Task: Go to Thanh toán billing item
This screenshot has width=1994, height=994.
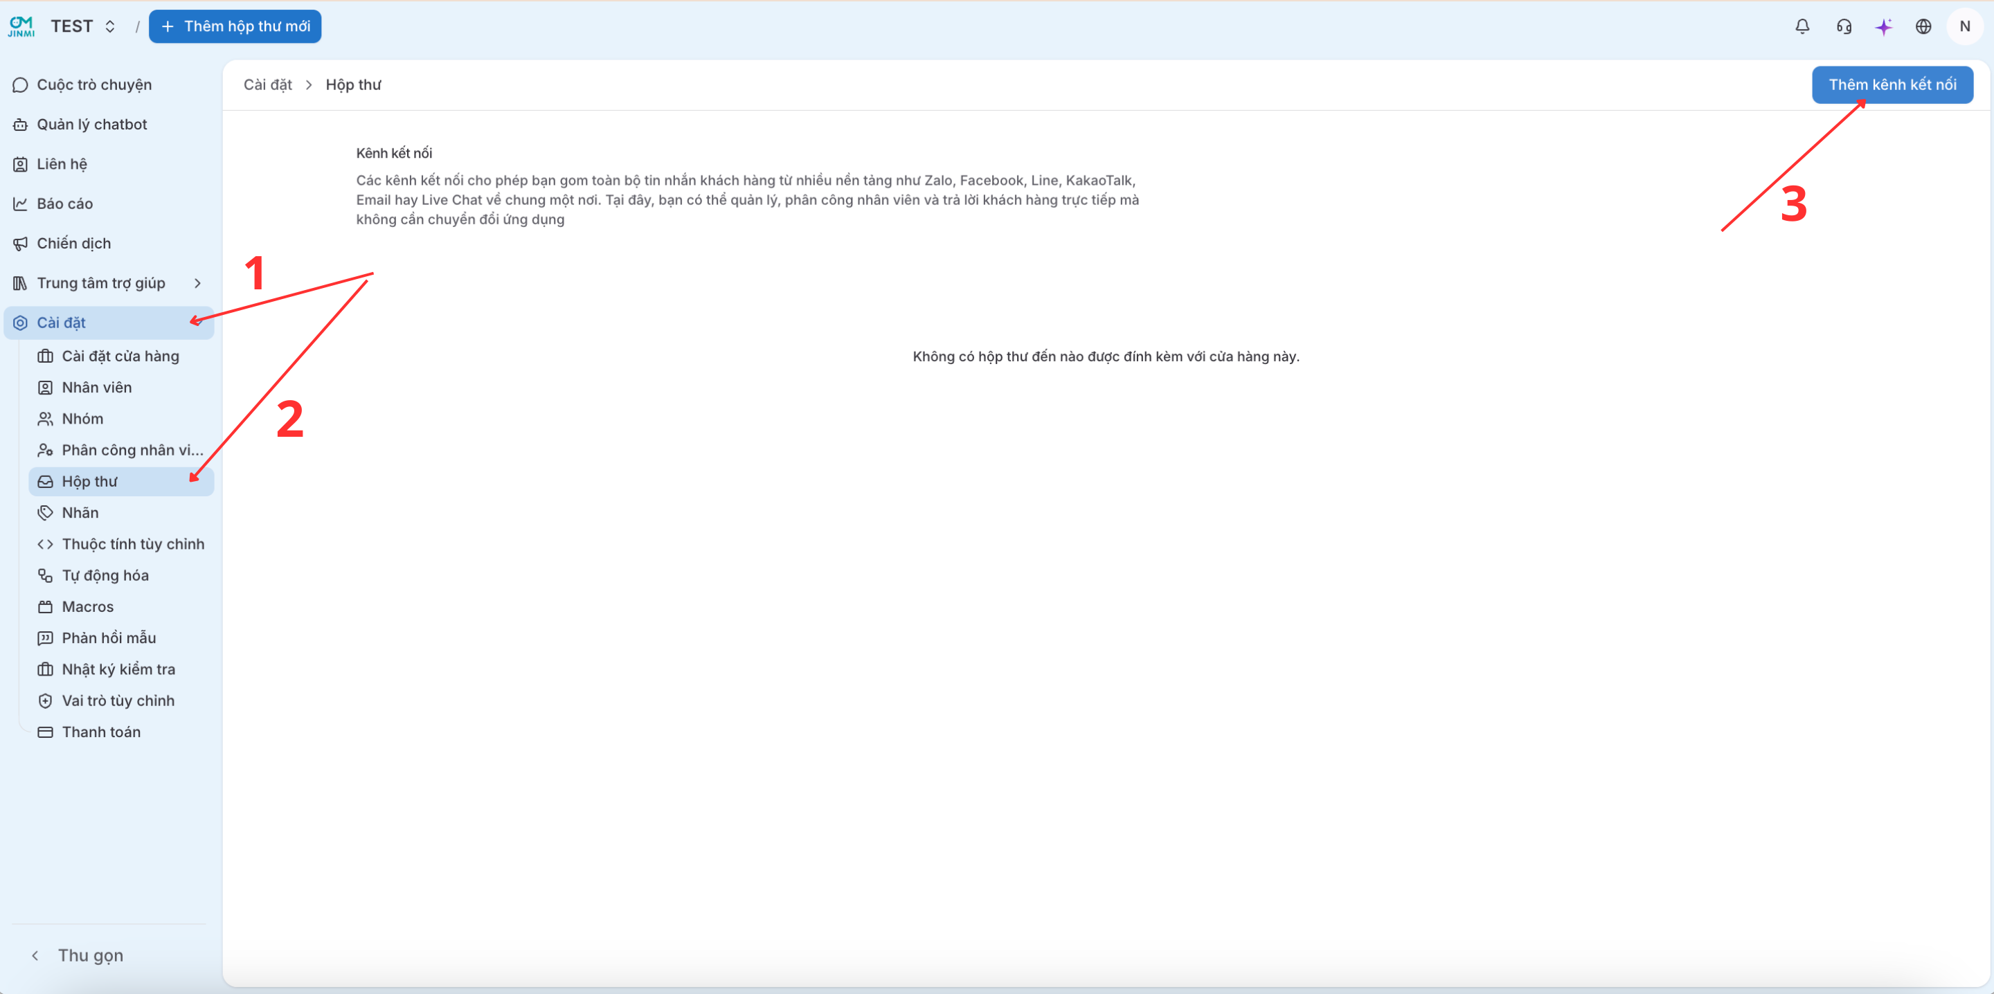Action: click(x=122, y=732)
